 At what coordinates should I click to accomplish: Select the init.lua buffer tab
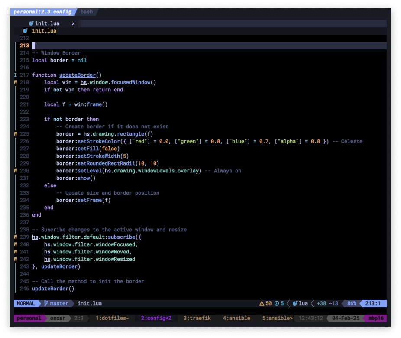tap(47, 23)
